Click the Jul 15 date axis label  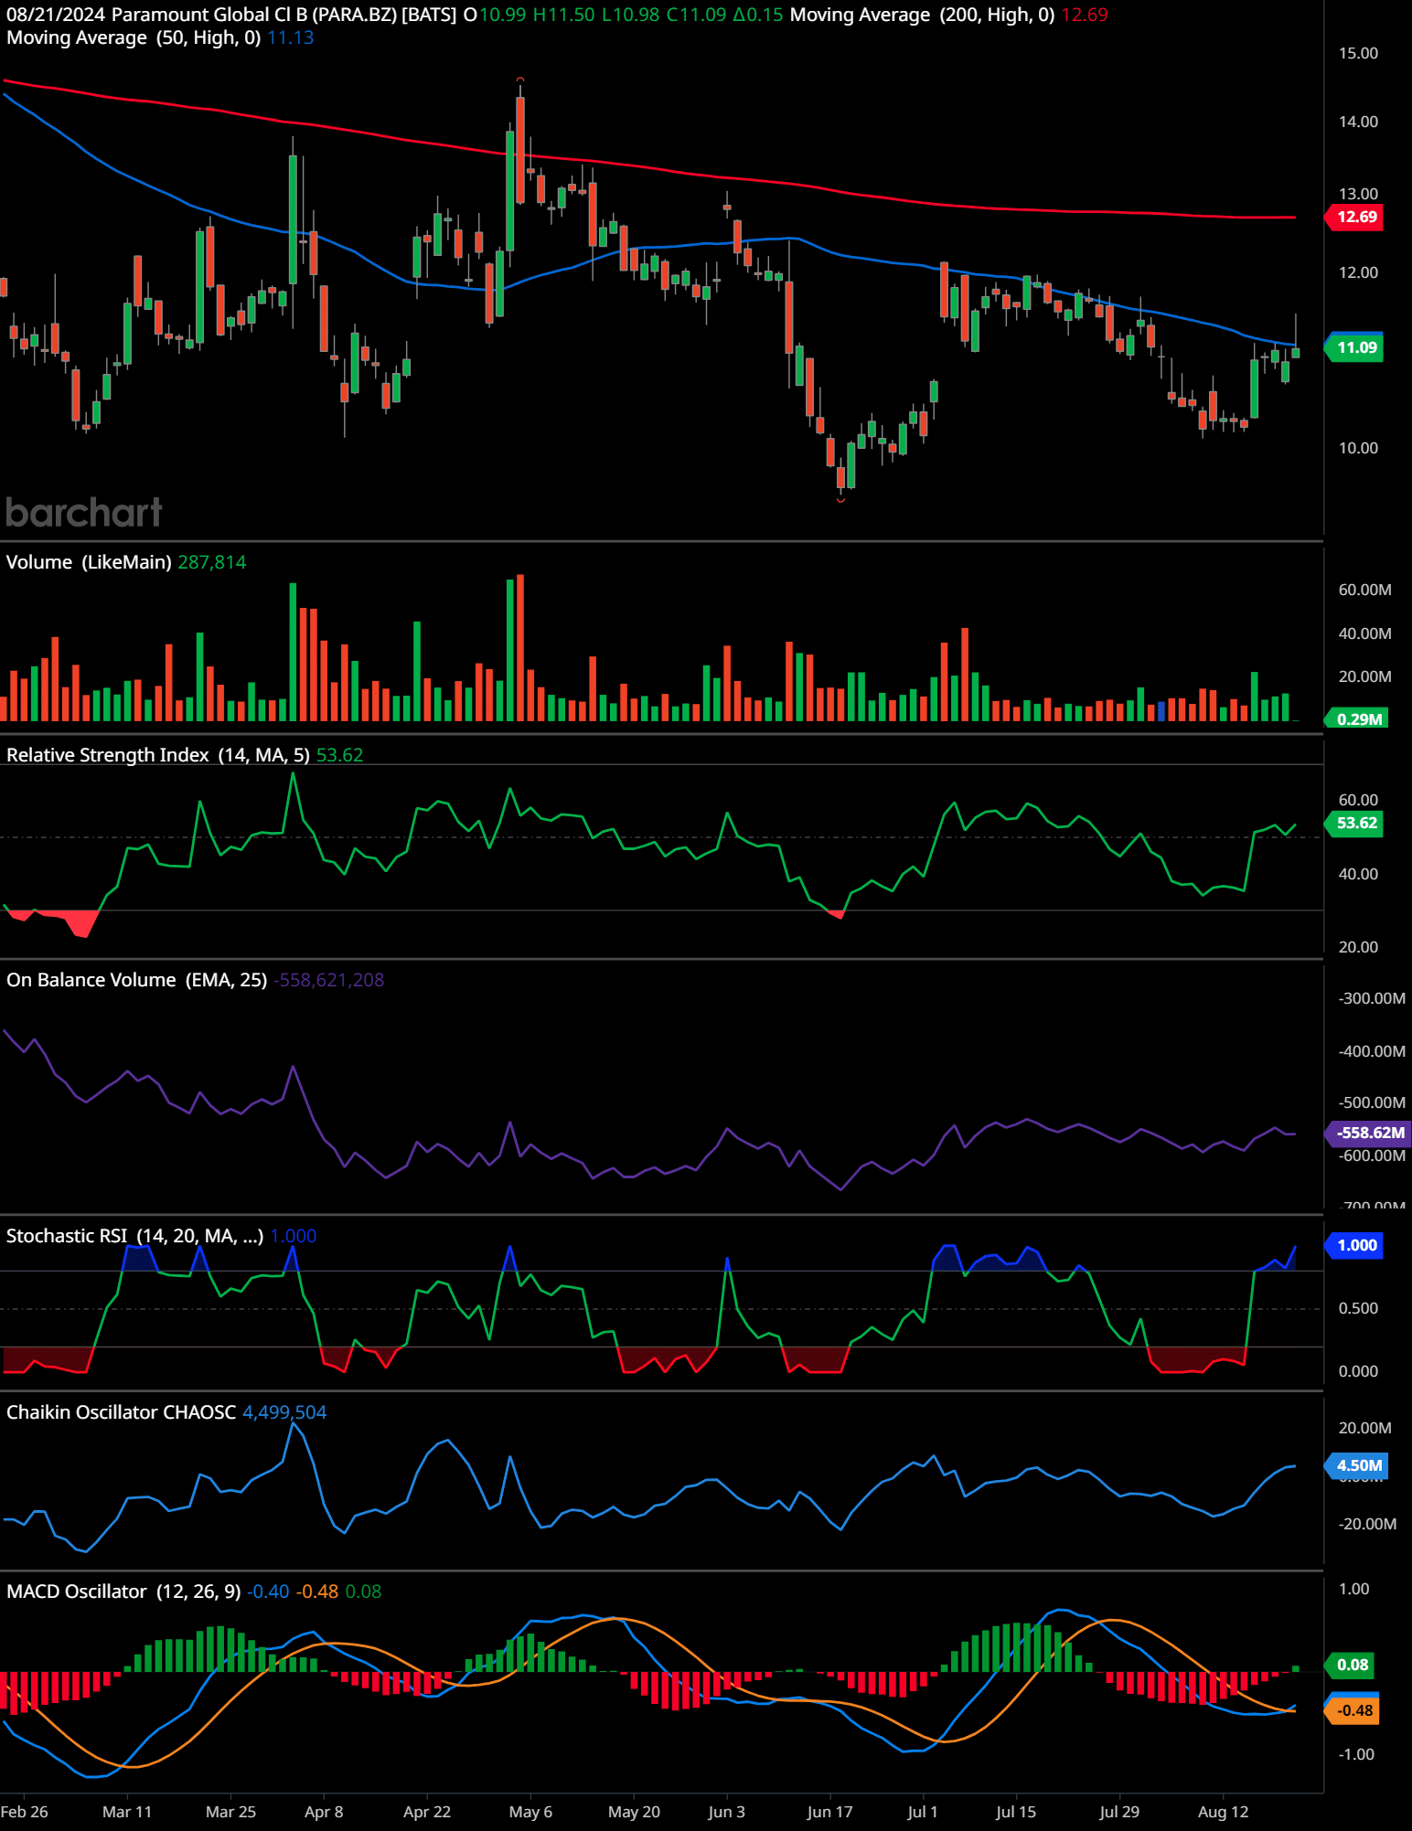point(1016,1812)
